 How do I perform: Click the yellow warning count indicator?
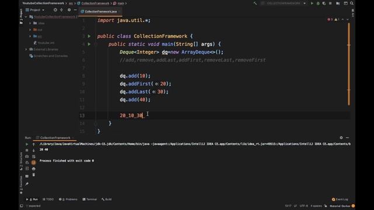337,19
